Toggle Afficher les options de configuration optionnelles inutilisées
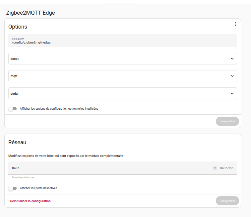The height and width of the screenshot is (217, 251). 13,109
